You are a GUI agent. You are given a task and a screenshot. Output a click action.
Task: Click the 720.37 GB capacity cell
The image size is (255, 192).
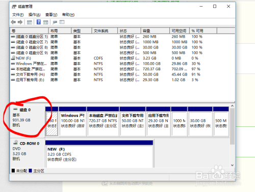pyautogui.click(x=151, y=69)
